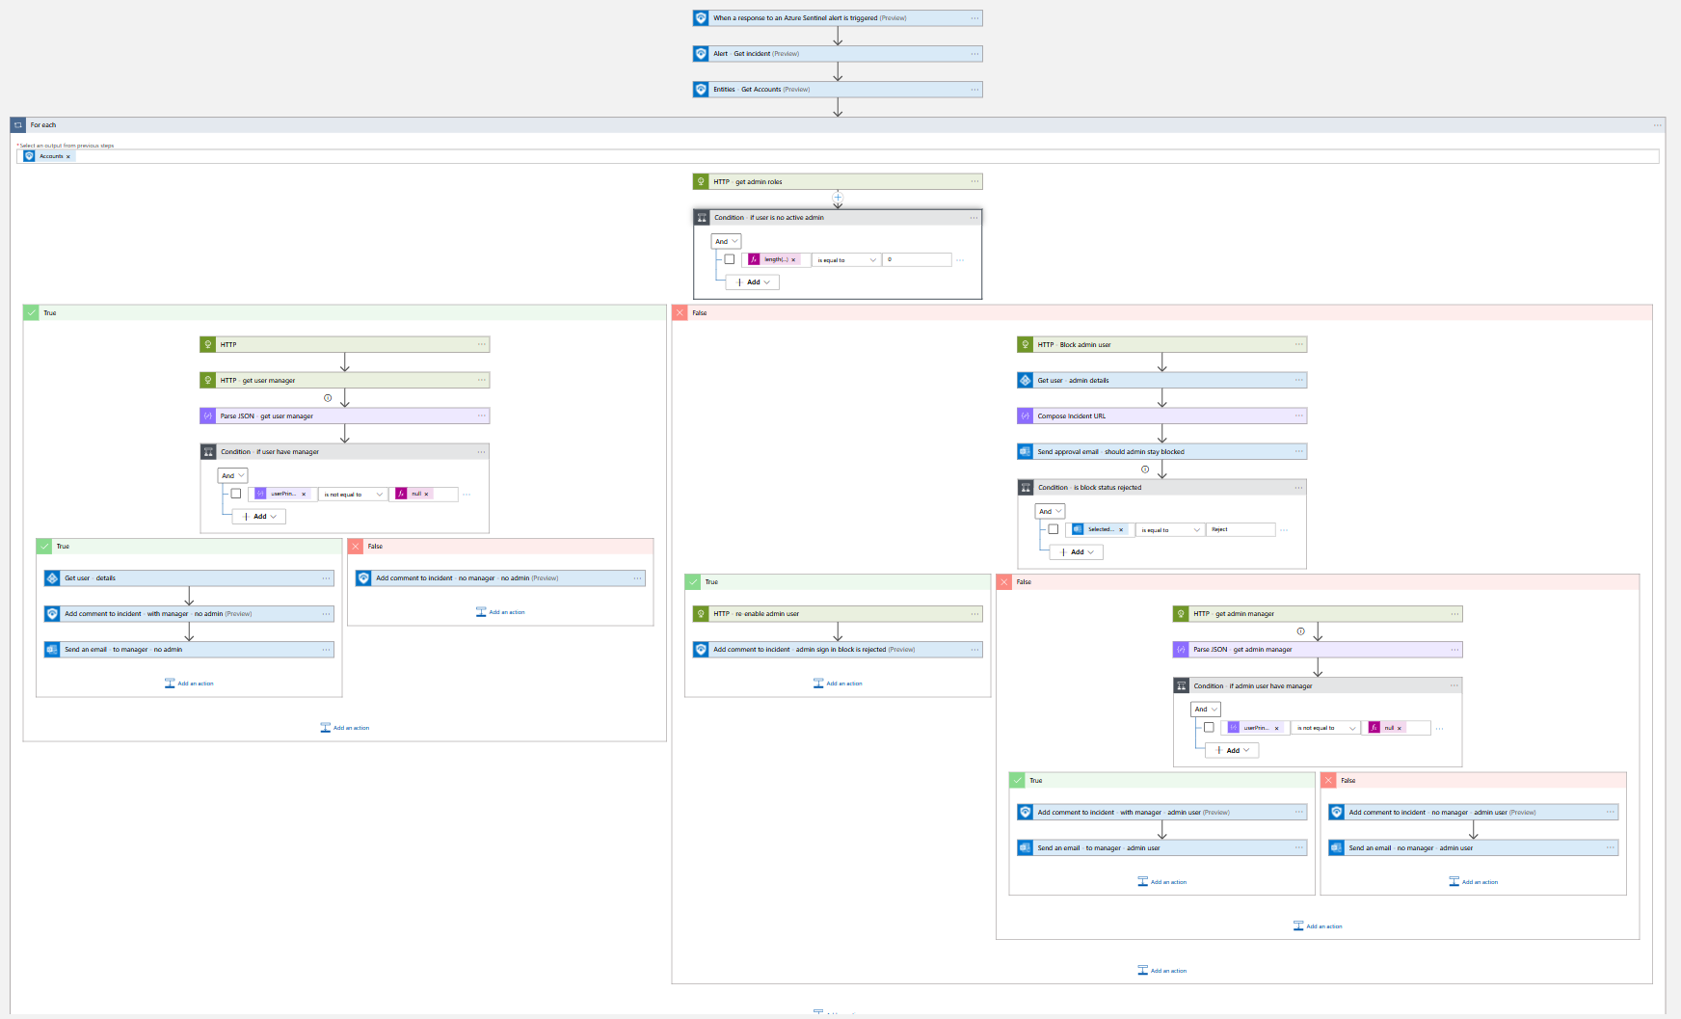Click the HTTP get user manager icon

(207, 380)
